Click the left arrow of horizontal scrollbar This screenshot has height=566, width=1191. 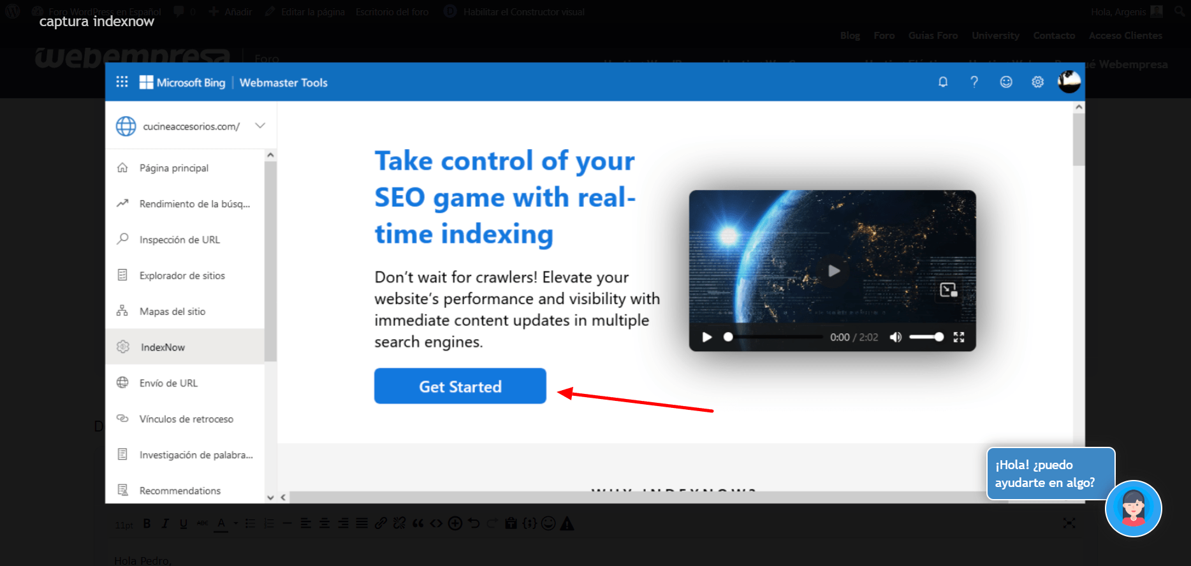(x=283, y=497)
